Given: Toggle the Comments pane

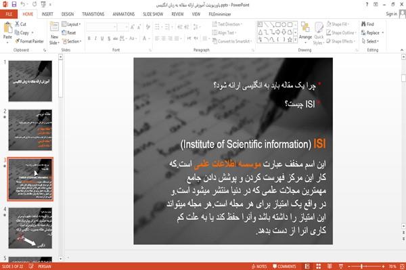Looking at the screenshot, I should [x=284, y=267].
